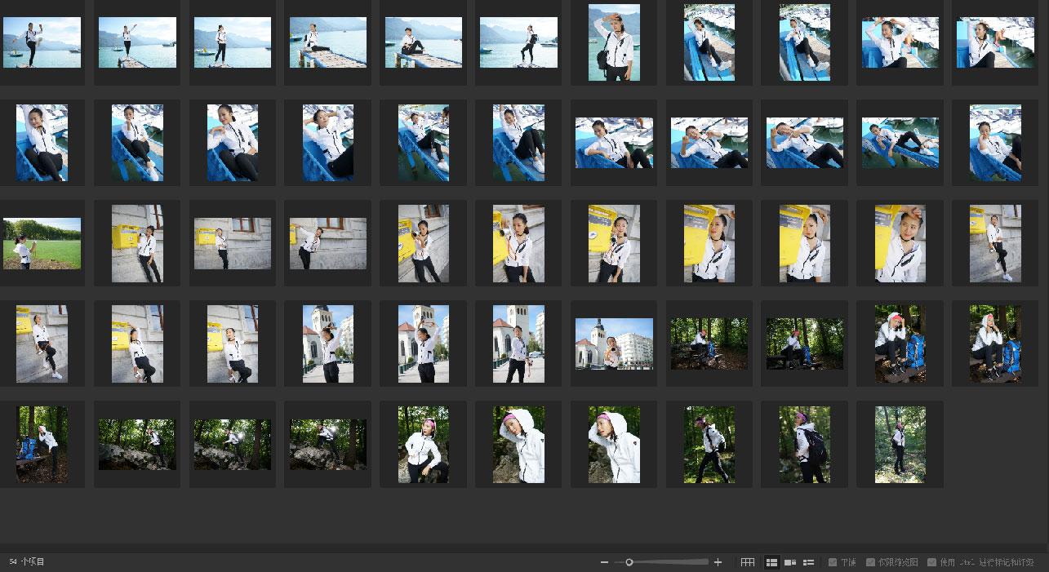Click the thumbnail size slider handle
1049x572 pixels.
coord(629,562)
